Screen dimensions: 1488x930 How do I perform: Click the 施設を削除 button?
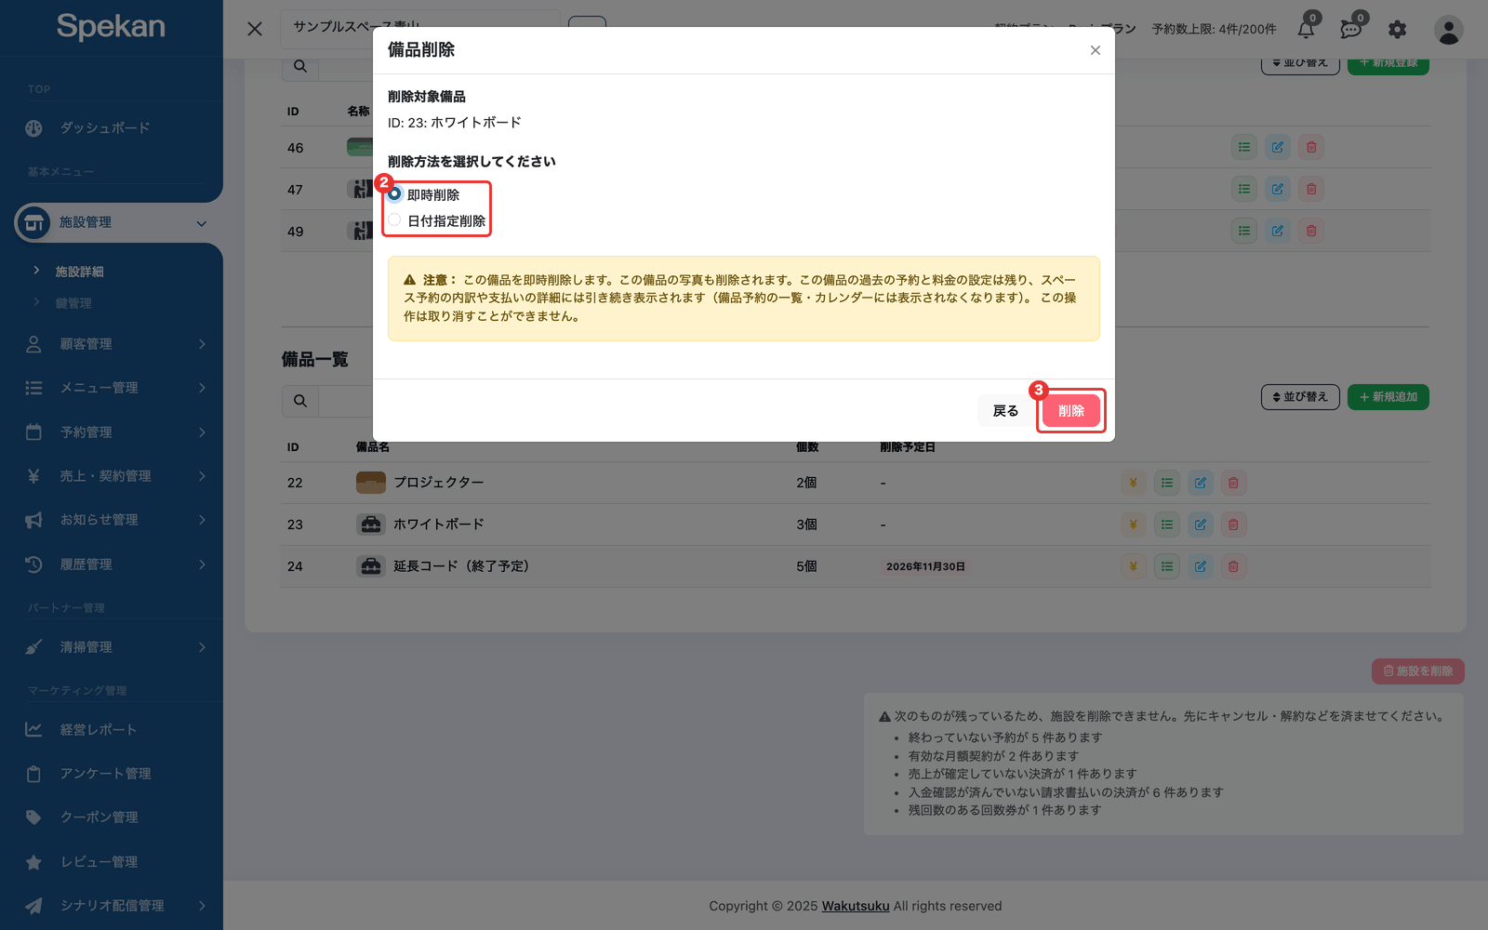[x=1418, y=671]
